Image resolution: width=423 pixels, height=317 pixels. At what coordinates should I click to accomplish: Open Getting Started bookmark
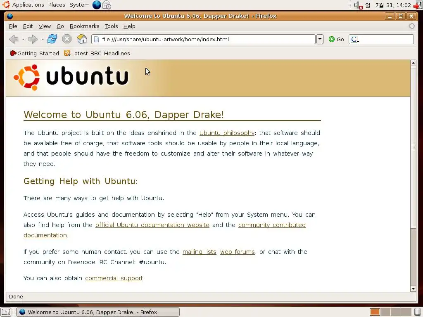click(34, 53)
